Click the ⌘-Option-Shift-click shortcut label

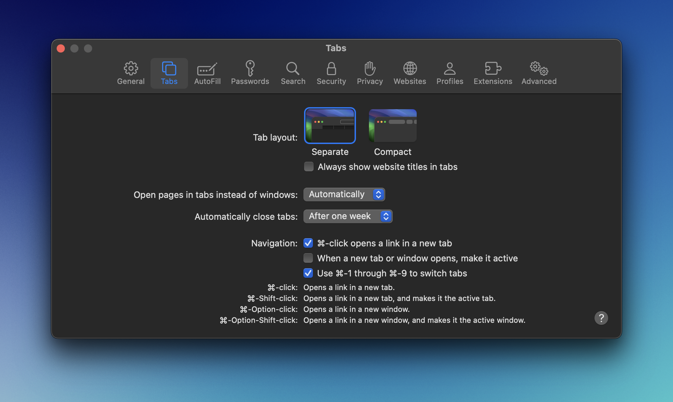point(258,320)
